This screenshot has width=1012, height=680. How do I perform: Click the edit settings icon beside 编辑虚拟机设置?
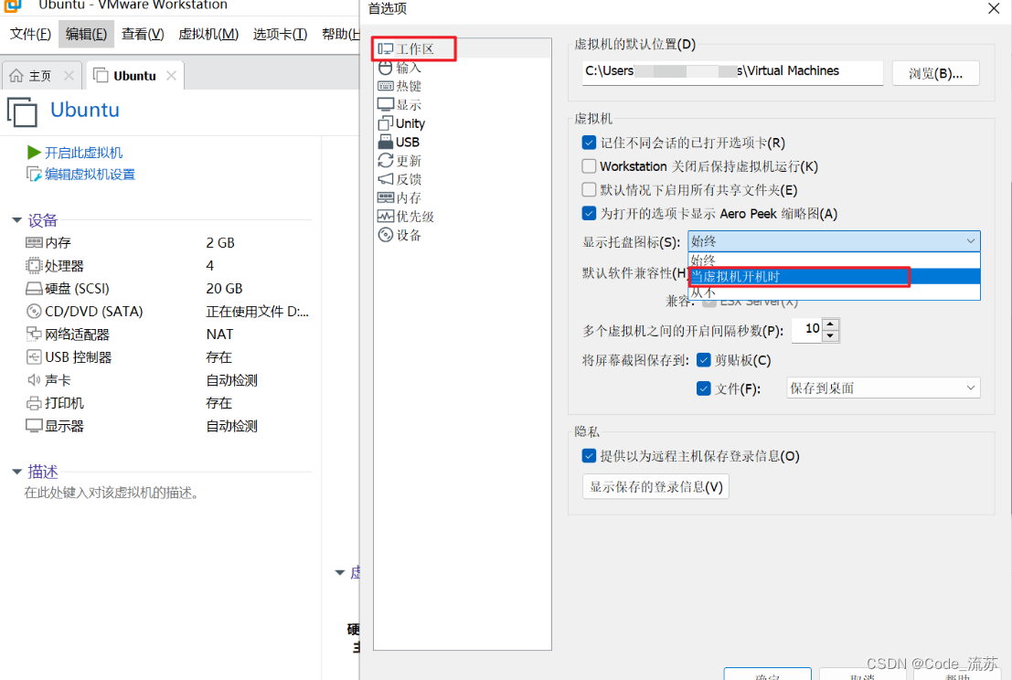point(34,175)
